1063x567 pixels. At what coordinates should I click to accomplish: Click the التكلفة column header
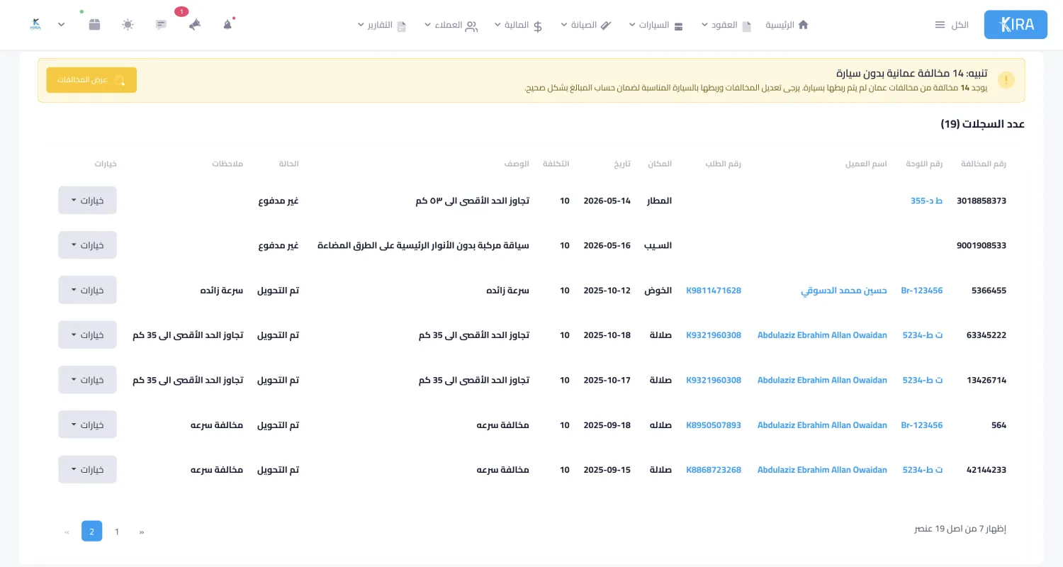(556, 164)
